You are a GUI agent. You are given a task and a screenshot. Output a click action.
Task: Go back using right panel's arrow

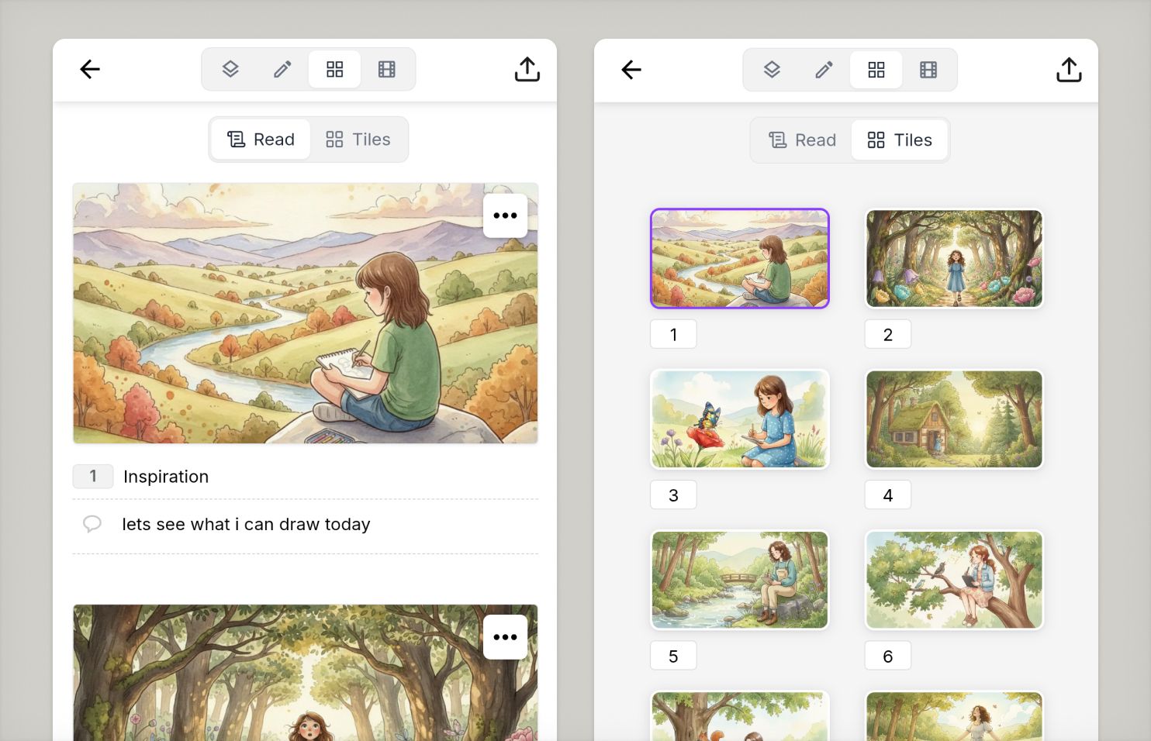631,69
